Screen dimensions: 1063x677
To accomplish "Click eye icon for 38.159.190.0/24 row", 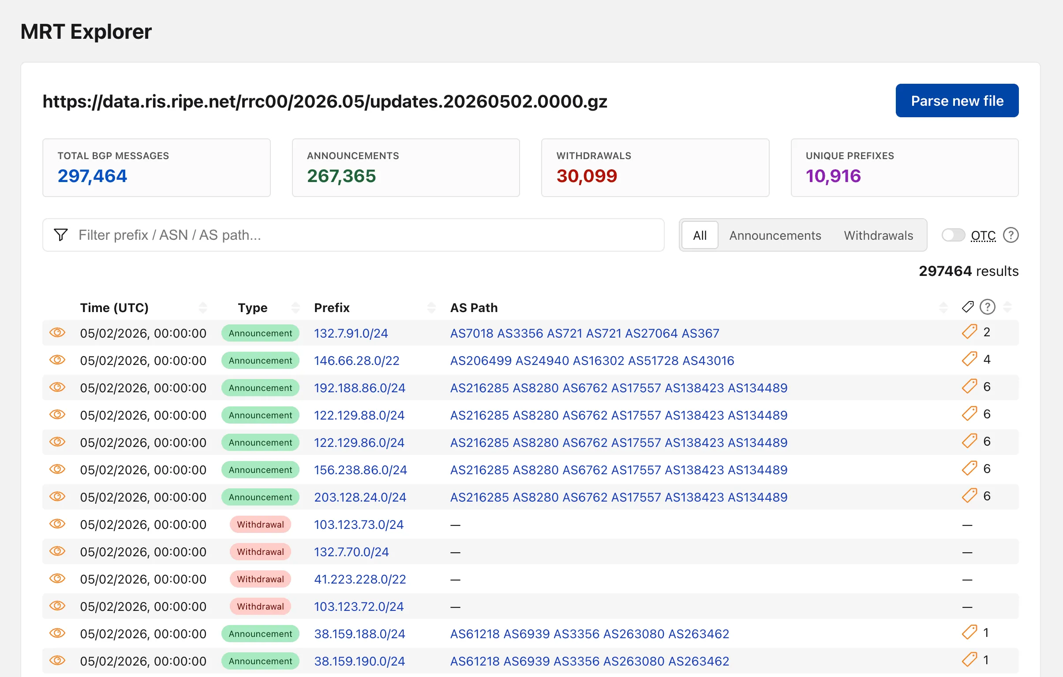I will [x=57, y=661].
